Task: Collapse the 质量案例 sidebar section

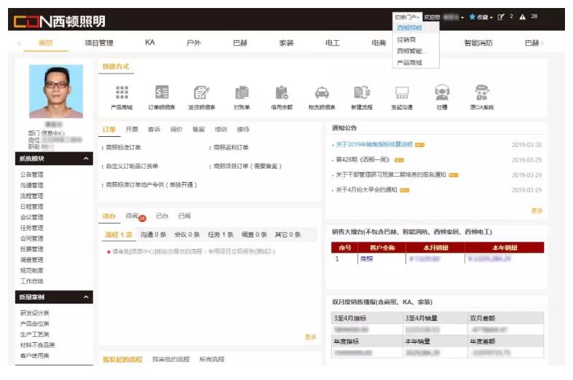Action: coord(87,297)
